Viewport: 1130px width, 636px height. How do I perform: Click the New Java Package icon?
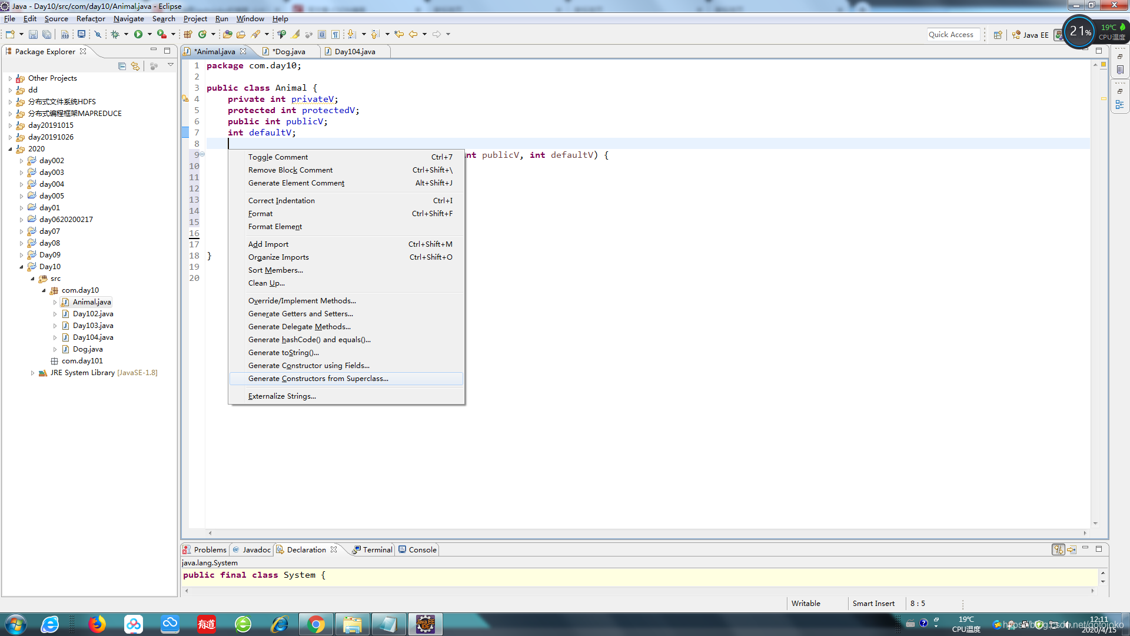(x=188, y=34)
